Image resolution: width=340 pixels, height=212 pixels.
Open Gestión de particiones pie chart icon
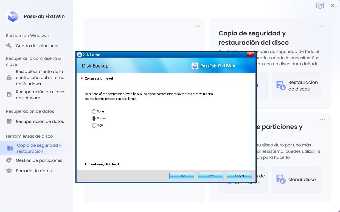(9, 160)
